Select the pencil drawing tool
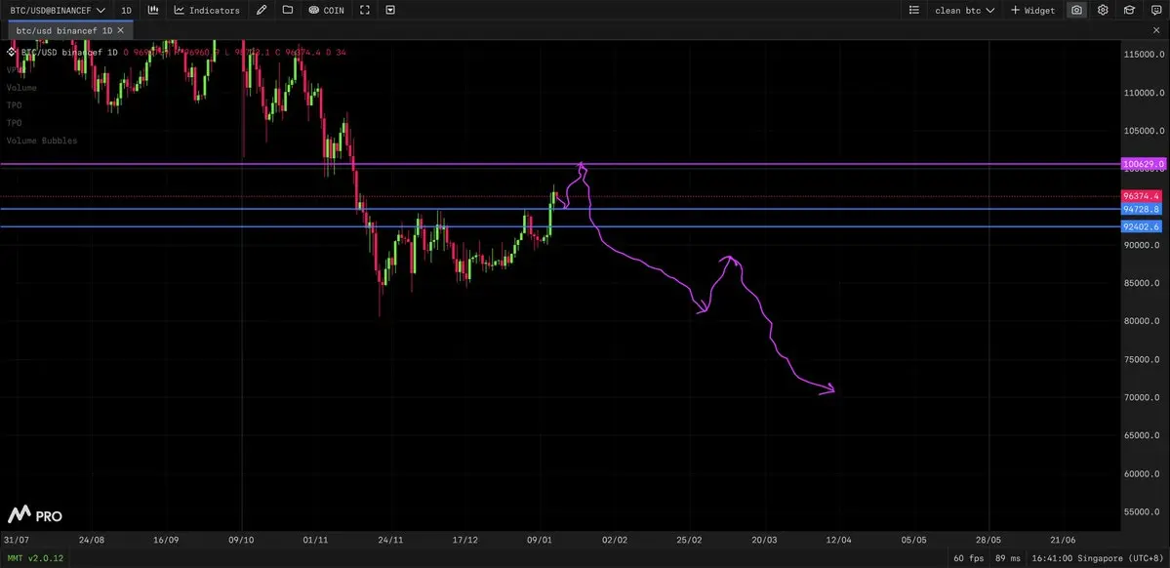 [x=261, y=11]
